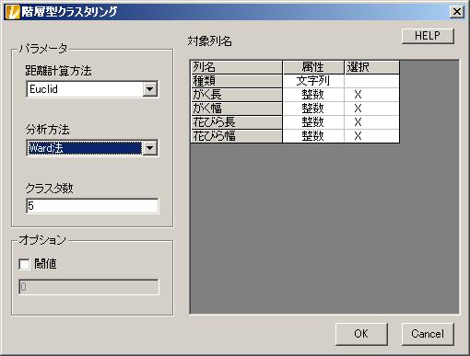The width and height of the screenshot is (470, 356).
Task: Close the 階層型クラスタリング dialog
Action: coord(457,12)
